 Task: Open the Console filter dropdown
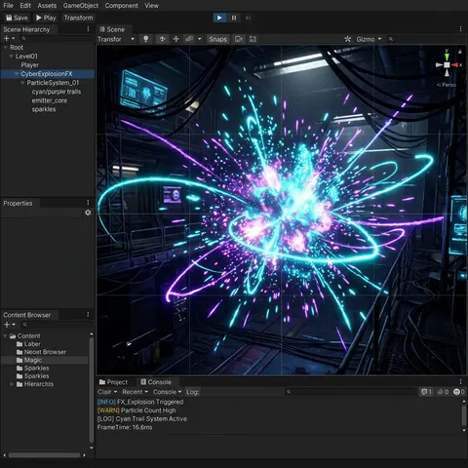point(167,392)
